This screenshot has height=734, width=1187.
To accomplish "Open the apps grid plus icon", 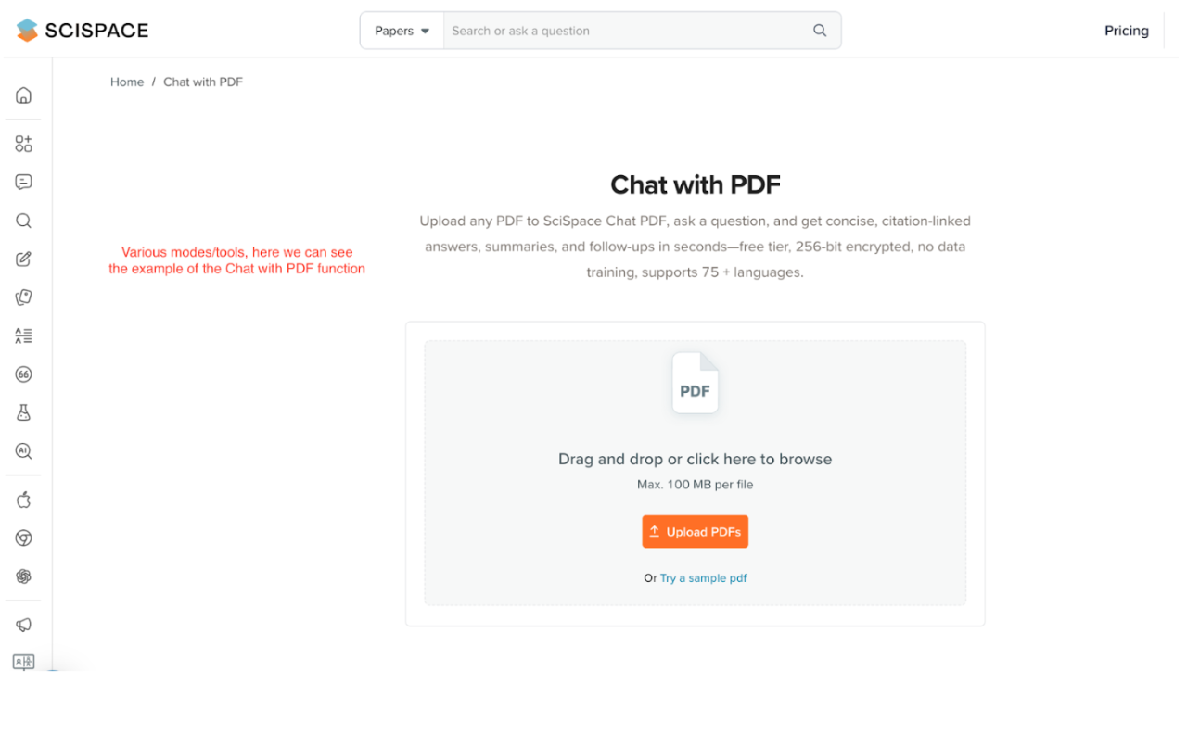I will pos(24,144).
